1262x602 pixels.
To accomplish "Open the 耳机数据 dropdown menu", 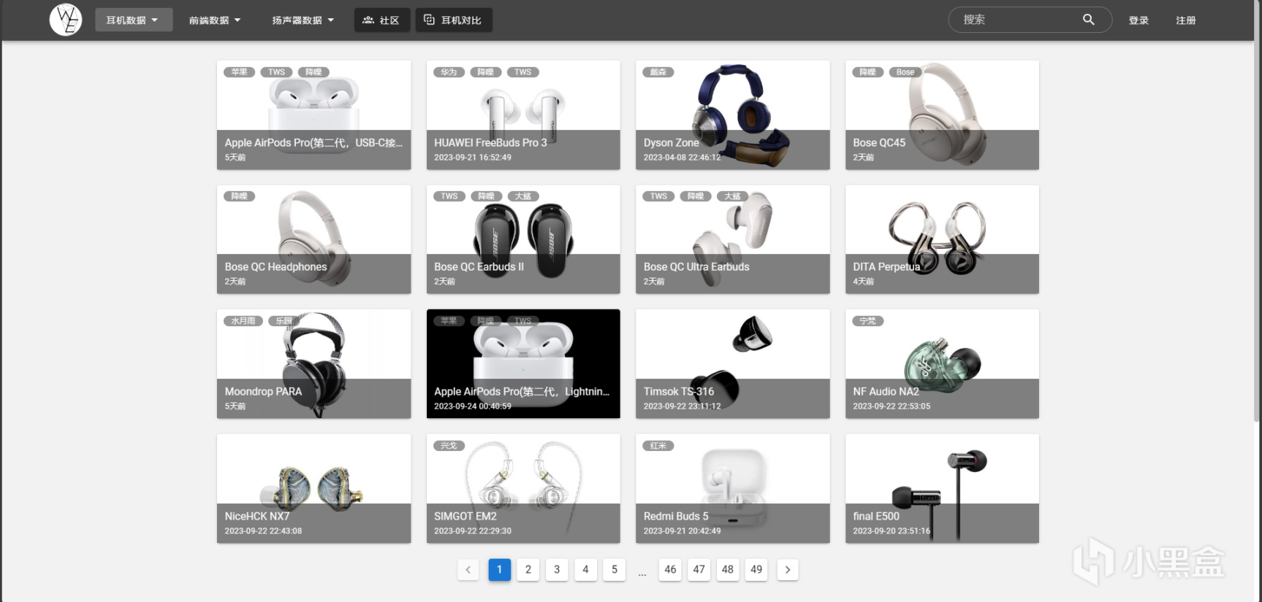I will point(134,20).
